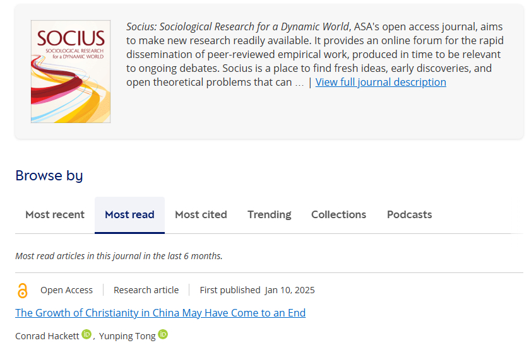The image size is (529, 355).
Task: Click the Browse by heading
Action: [x=49, y=175]
